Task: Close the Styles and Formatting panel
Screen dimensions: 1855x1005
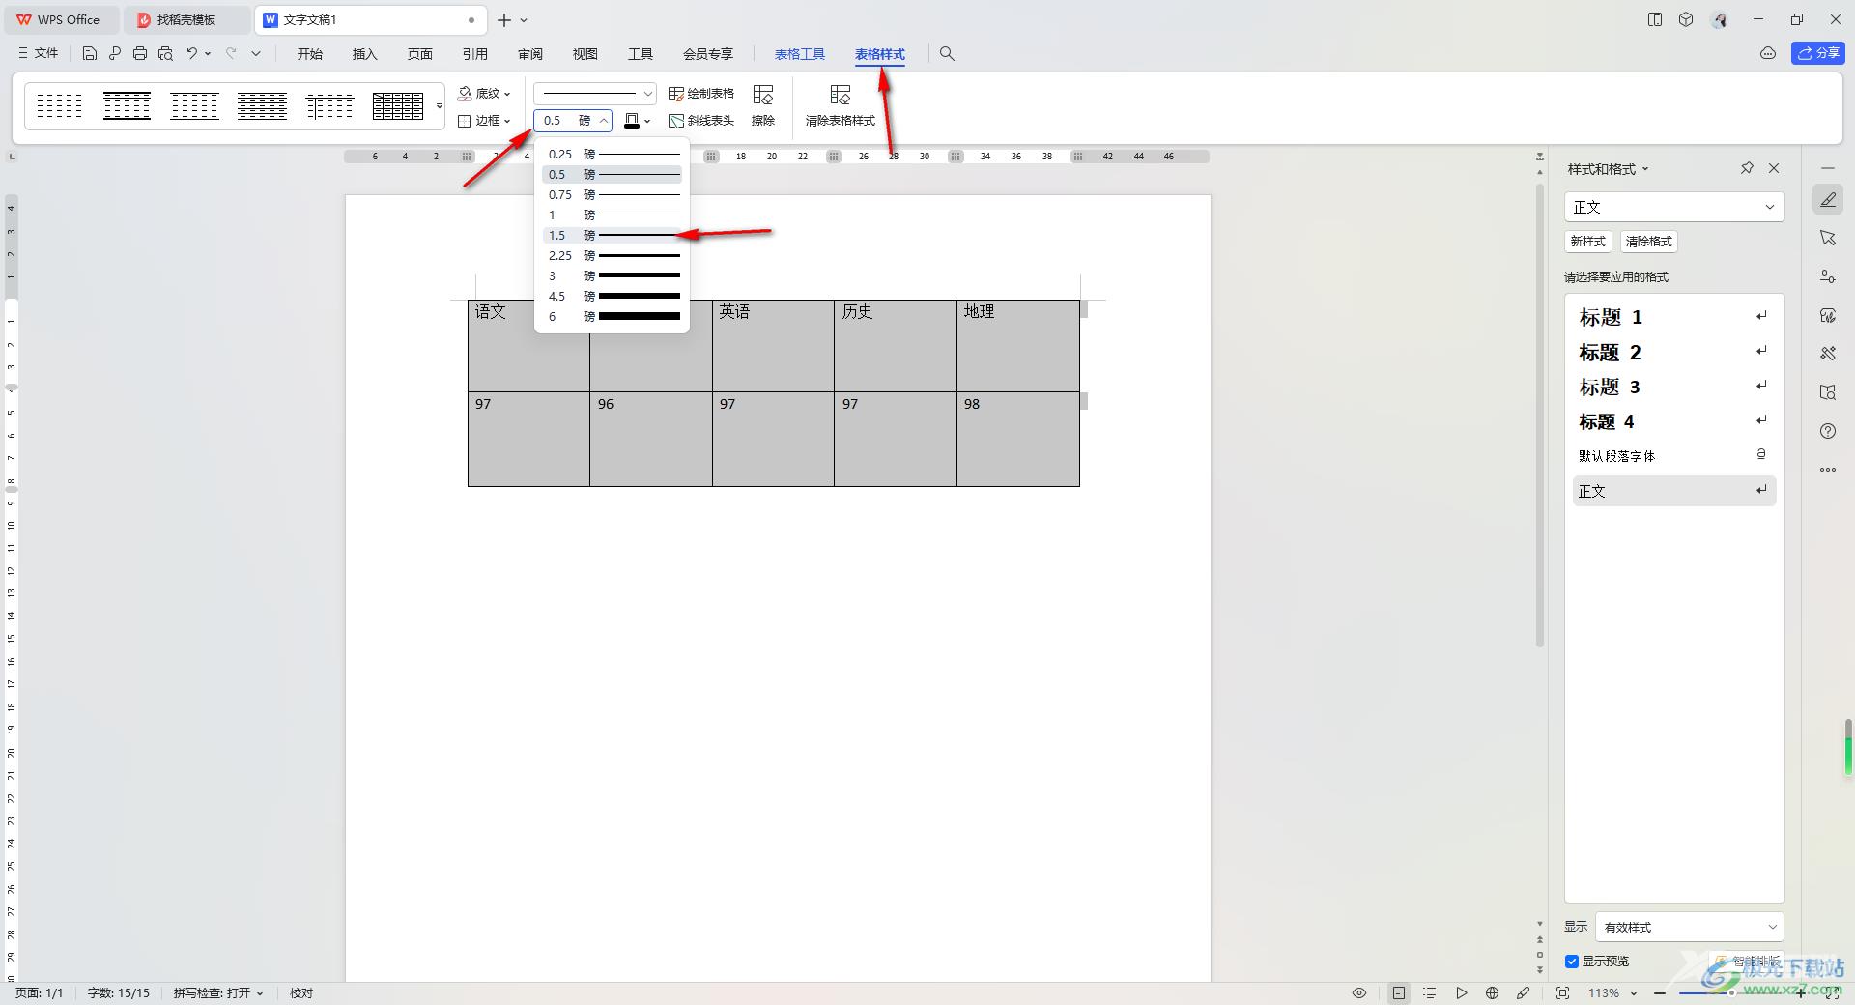Action: (1774, 168)
